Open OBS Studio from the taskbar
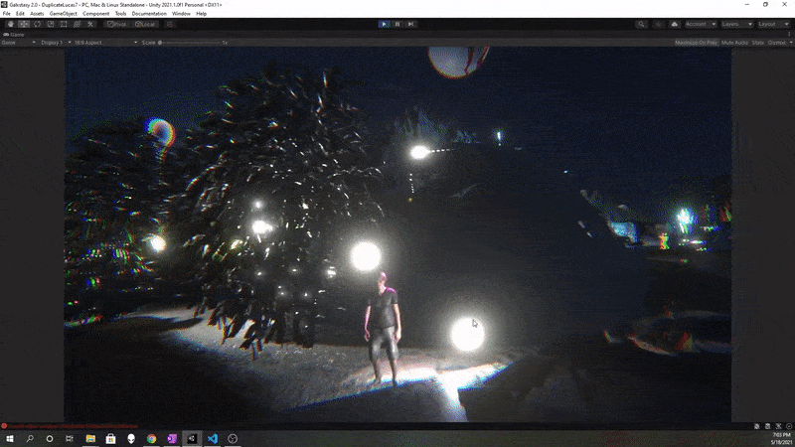 tap(233, 438)
